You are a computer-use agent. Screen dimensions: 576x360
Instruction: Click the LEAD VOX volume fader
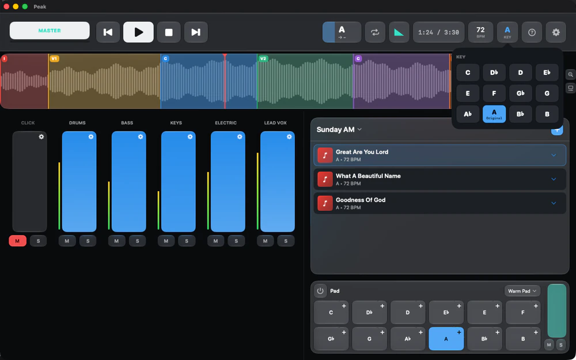[x=278, y=181]
